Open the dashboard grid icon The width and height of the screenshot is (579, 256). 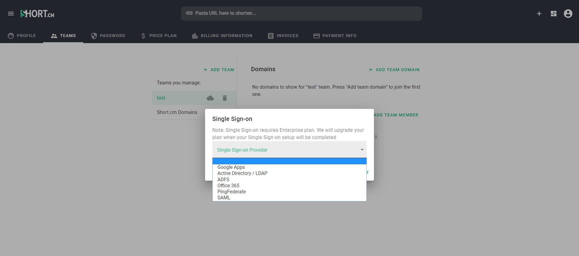tap(554, 14)
